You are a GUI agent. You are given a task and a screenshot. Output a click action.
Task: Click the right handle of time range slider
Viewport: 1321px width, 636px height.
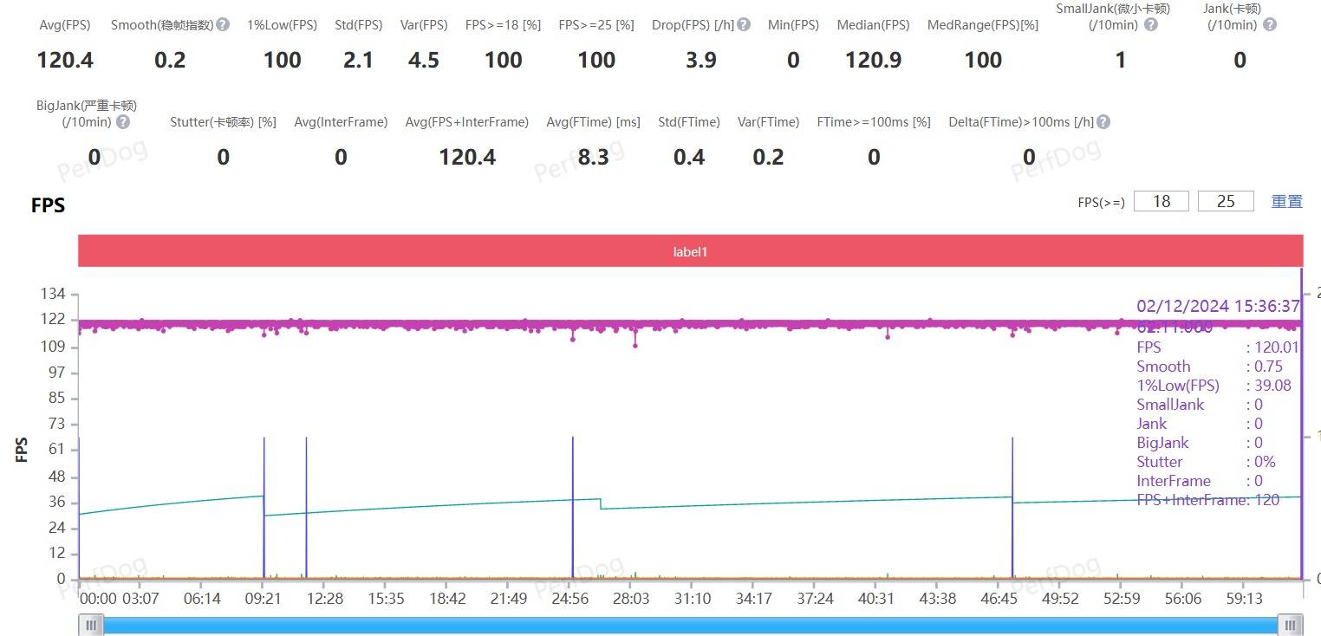coord(1291,625)
